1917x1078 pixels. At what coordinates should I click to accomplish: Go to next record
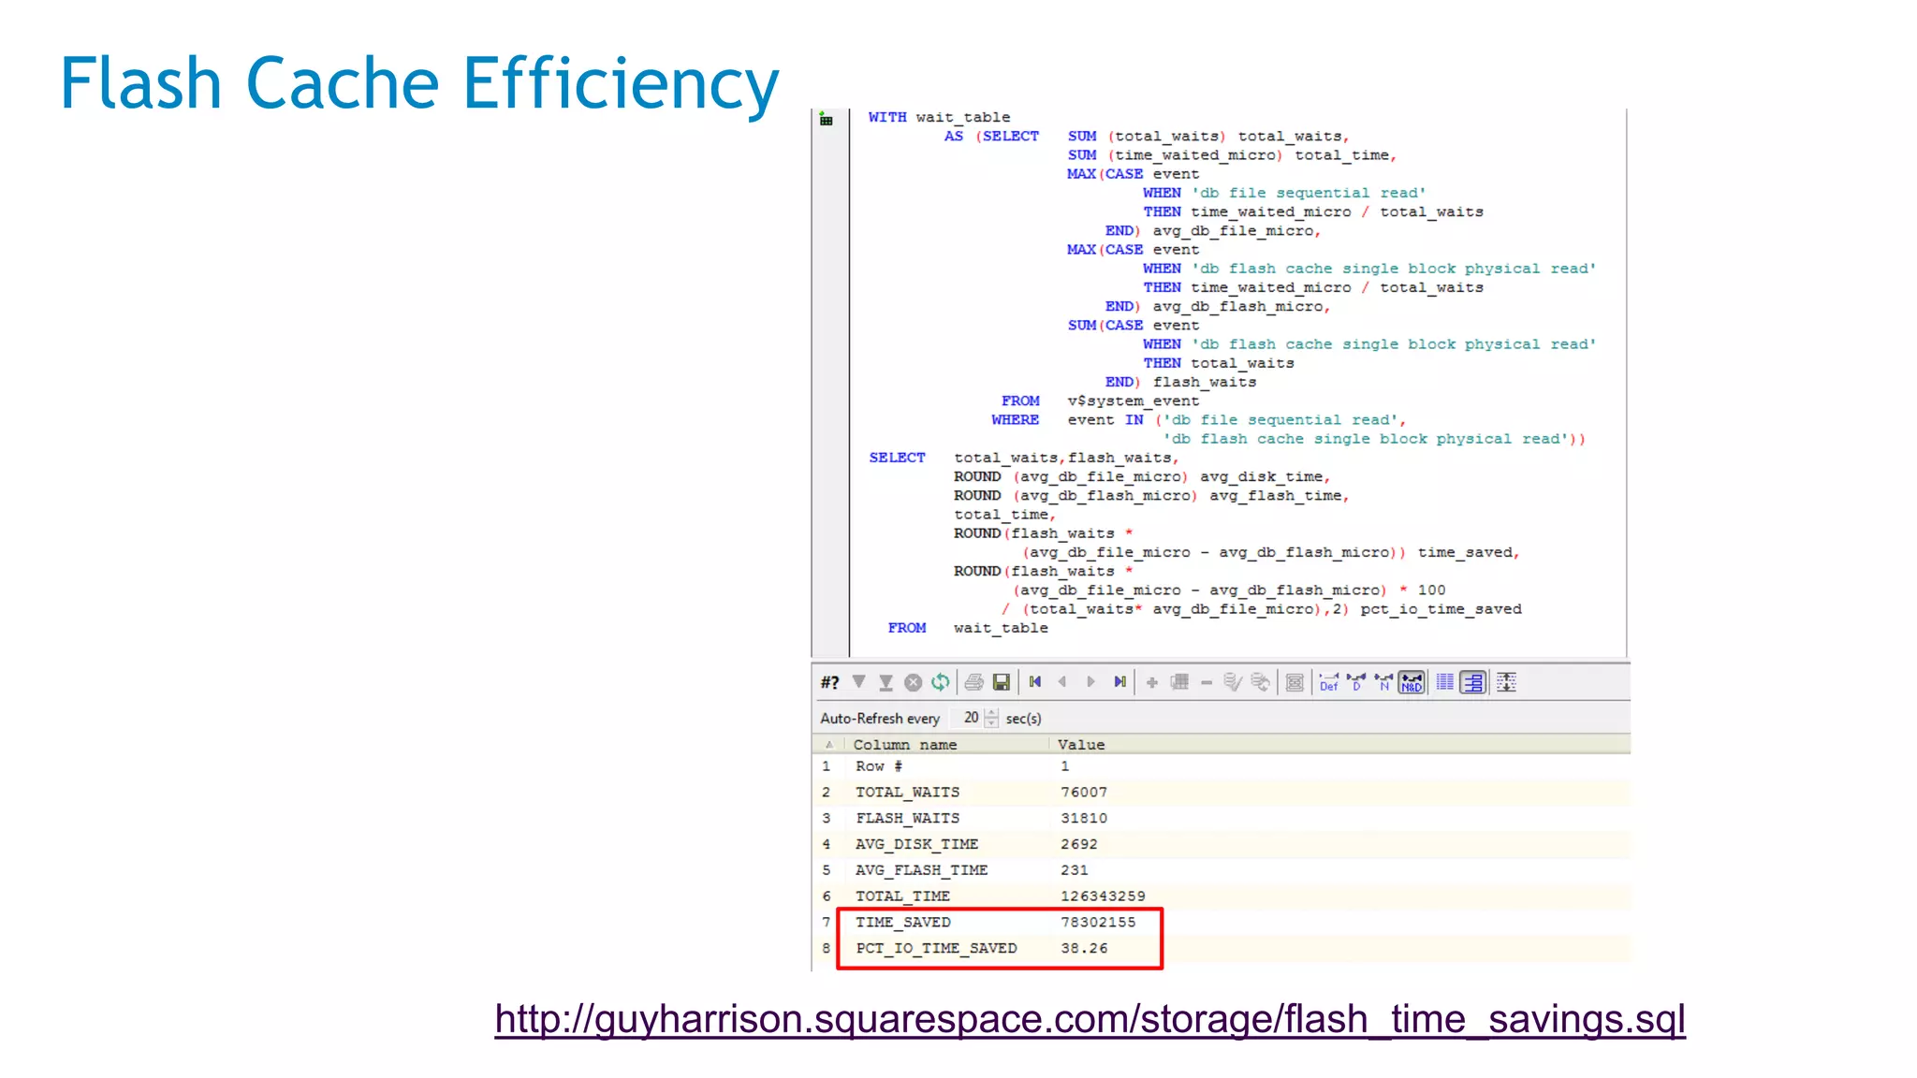point(1090,682)
